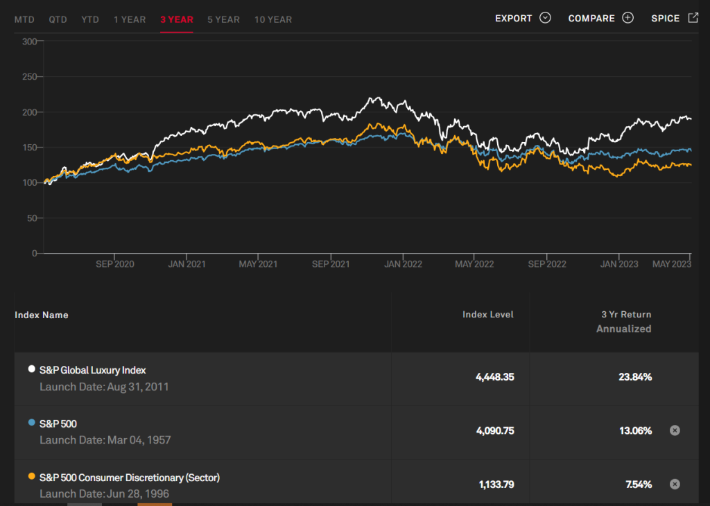Remove S&P 500 Consumer Discretionary from comparison
710x506 pixels.
pos(675,485)
